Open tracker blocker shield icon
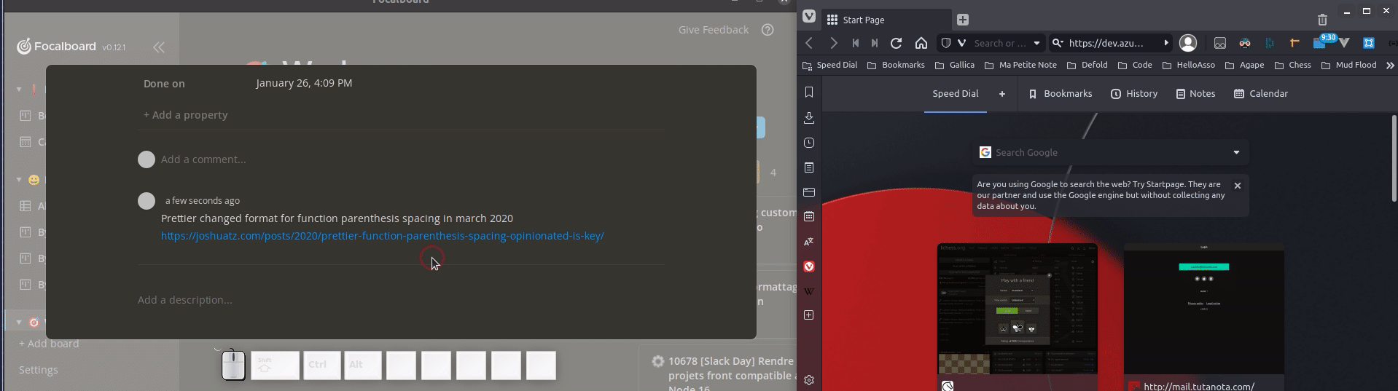 [946, 43]
